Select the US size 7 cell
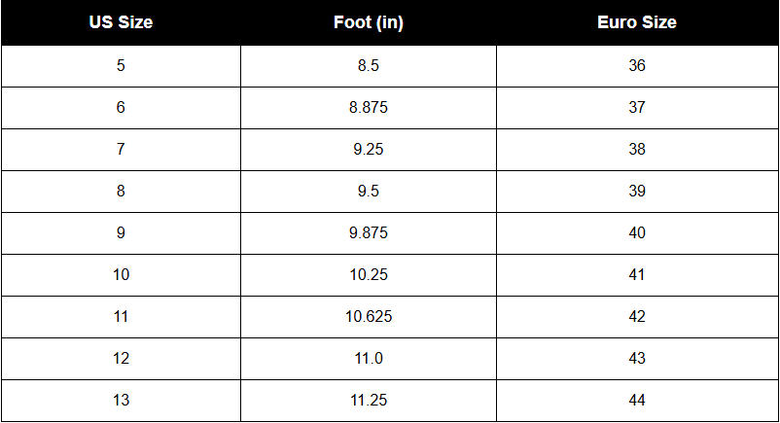This screenshot has width=780, height=423. pyautogui.click(x=121, y=150)
